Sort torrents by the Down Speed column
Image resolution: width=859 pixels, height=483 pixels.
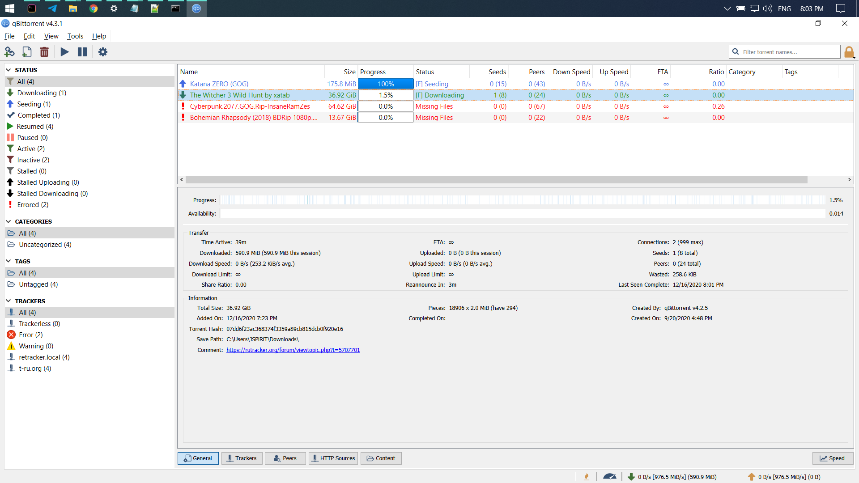coord(570,72)
